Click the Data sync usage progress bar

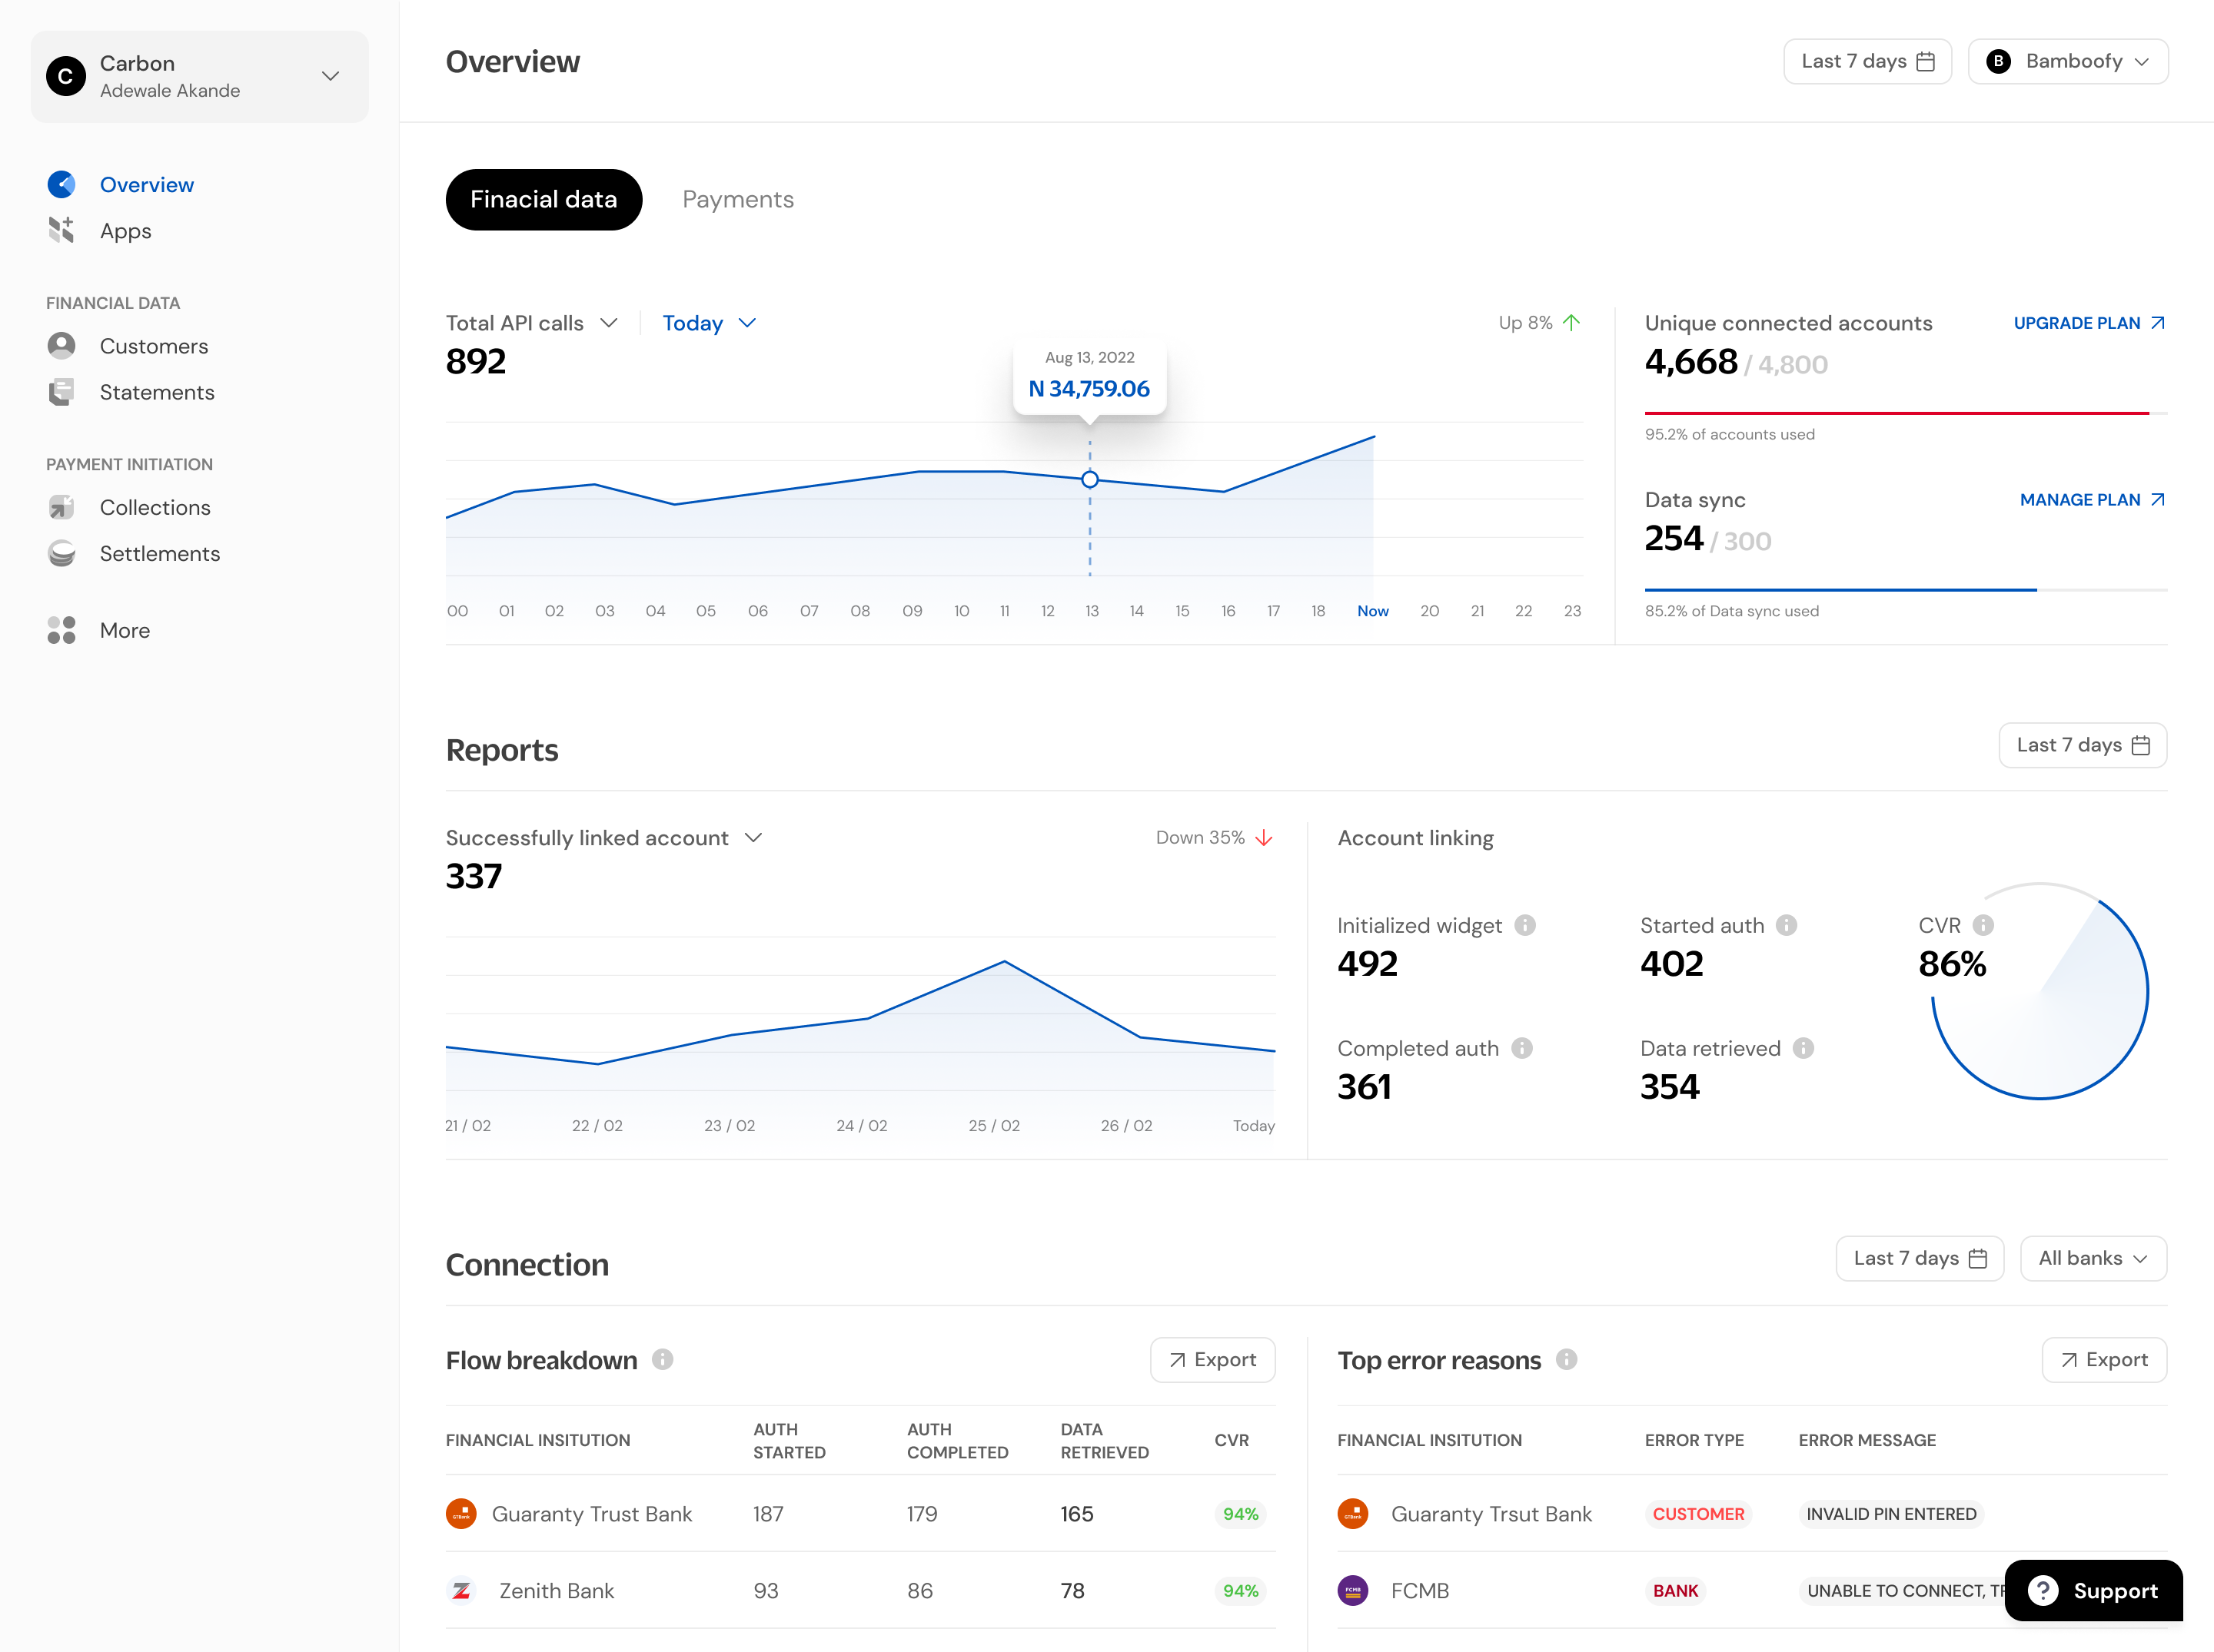tap(1905, 590)
